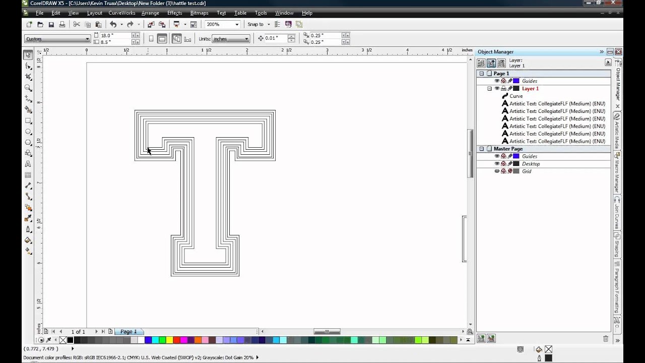Select the Outline pen tool
The width and height of the screenshot is (645, 363).
click(x=28, y=229)
